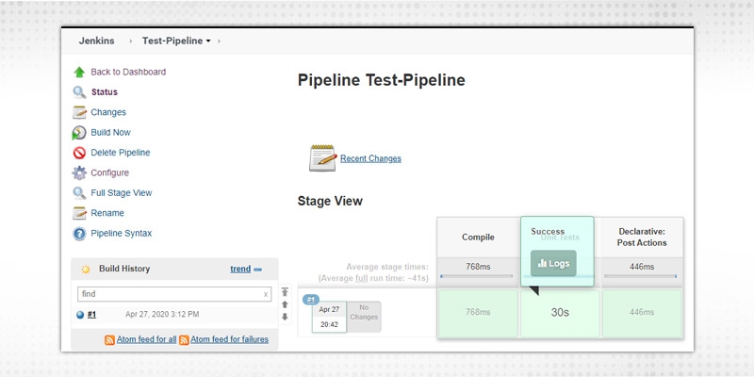Click the Post Actions average time progress bar
754x377 pixels.
[x=641, y=276]
